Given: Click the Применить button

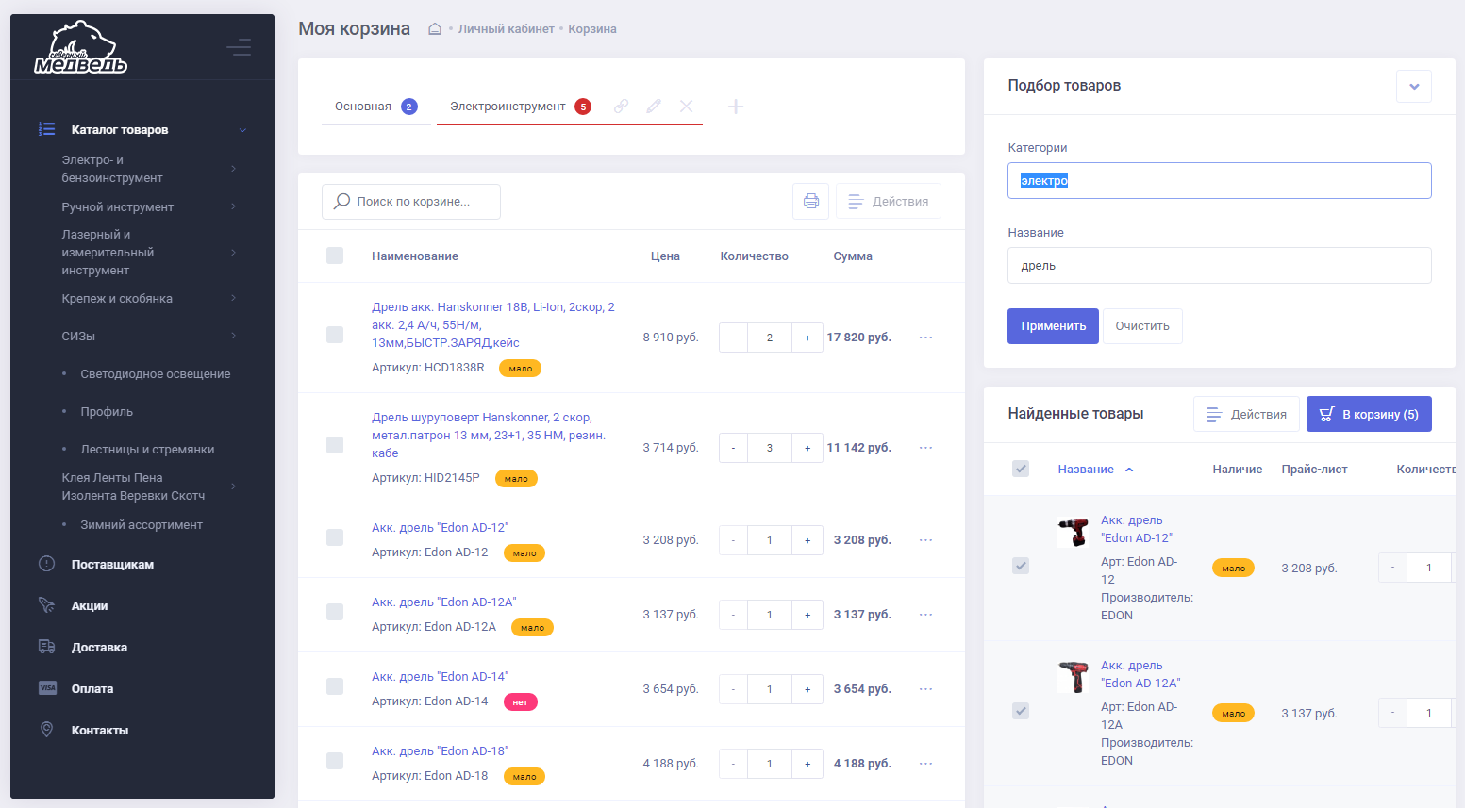Looking at the screenshot, I should (x=1053, y=326).
